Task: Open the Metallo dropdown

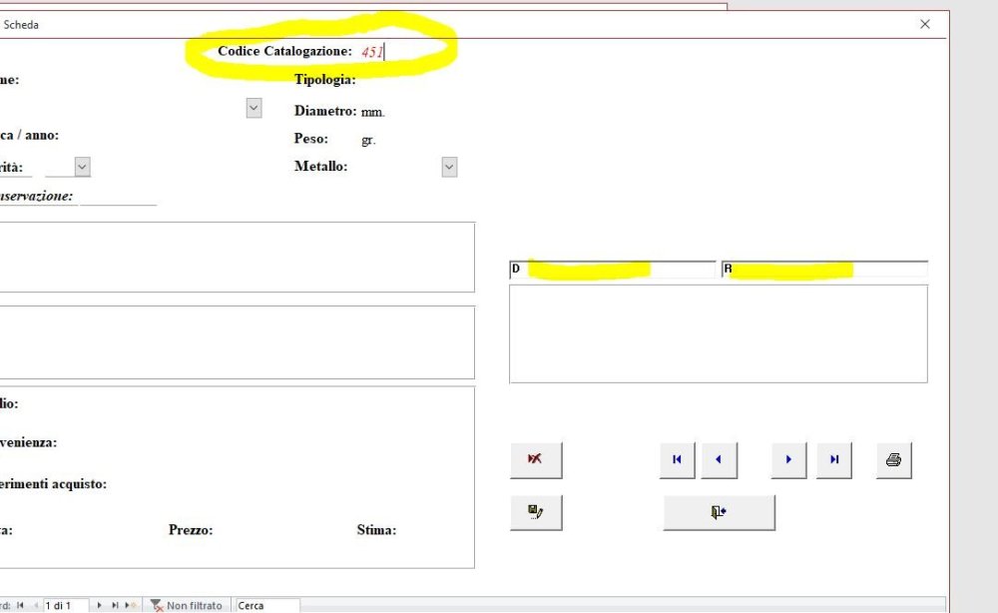Action: (449, 168)
